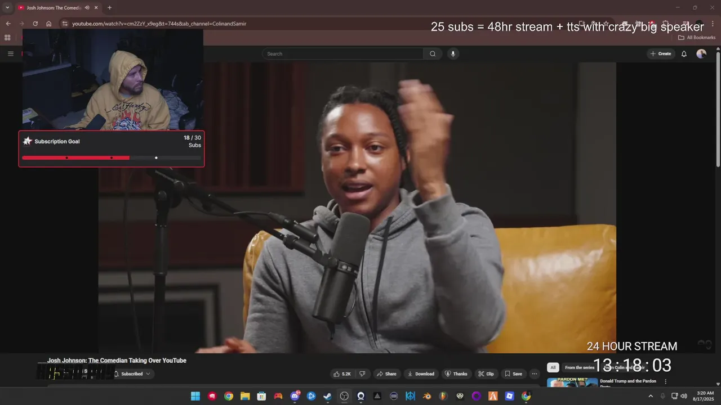Viewport: 721px width, 405px height.
Task: Open the YouTube hamburger guide menu
Action: 10,54
